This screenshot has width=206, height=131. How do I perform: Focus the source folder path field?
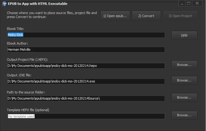click(86, 98)
